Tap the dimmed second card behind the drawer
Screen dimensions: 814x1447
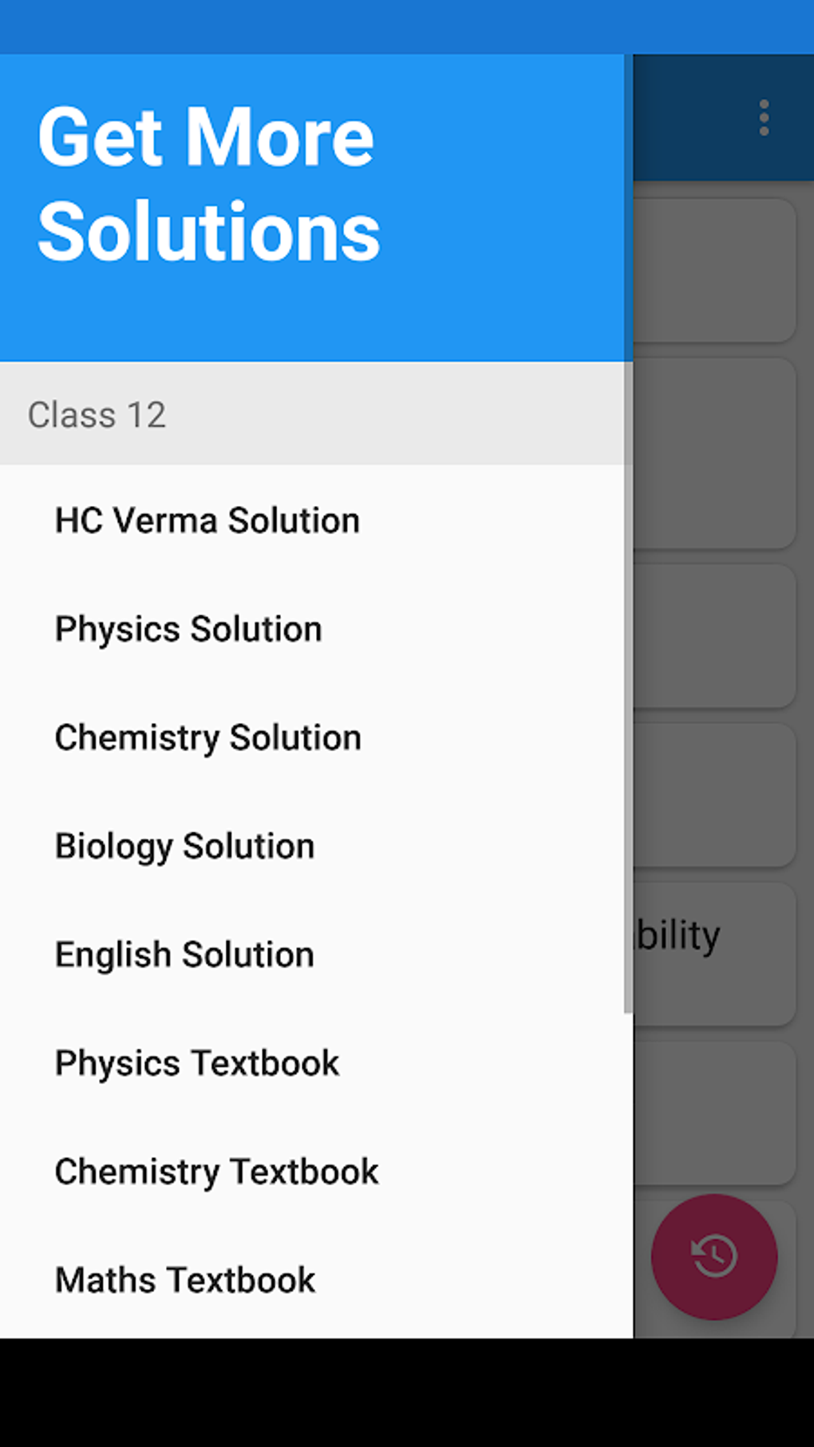click(714, 453)
